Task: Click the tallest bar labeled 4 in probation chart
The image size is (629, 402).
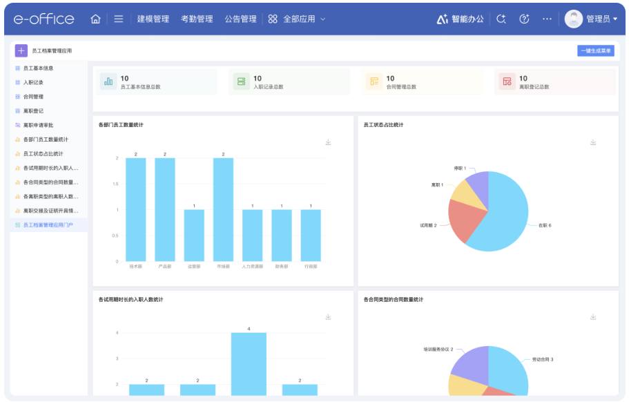Action: pyautogui.click(x=249, y=364)
